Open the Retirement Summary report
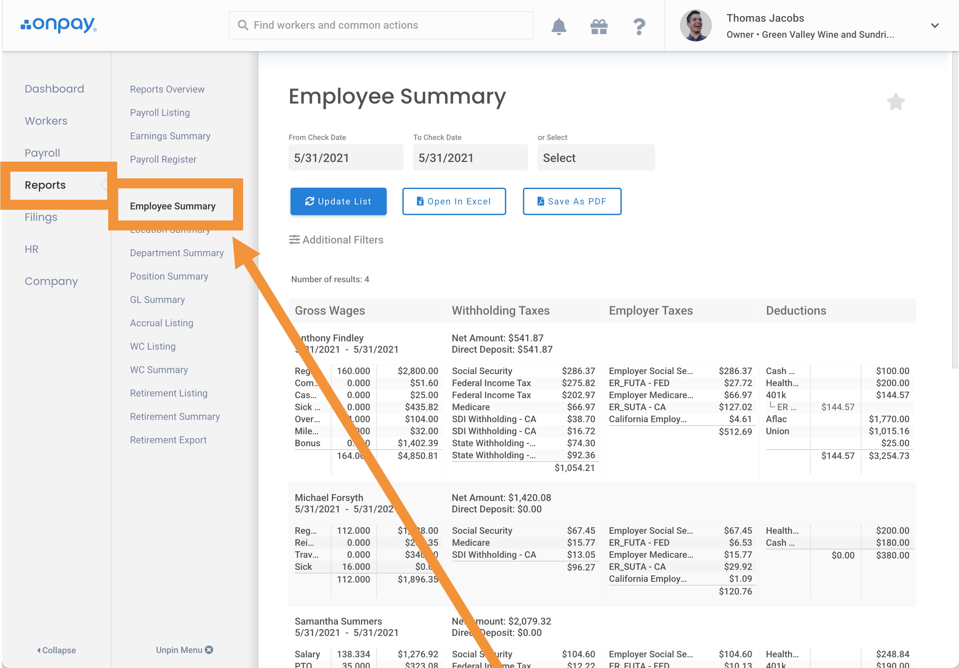This screenshot has height=668, width=959. click(x=175, y=416)
